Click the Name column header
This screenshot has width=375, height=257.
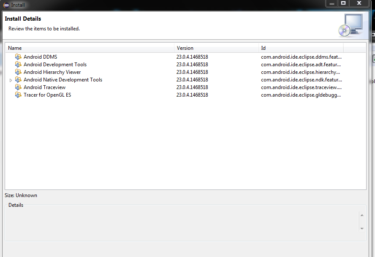pos(90,48)
